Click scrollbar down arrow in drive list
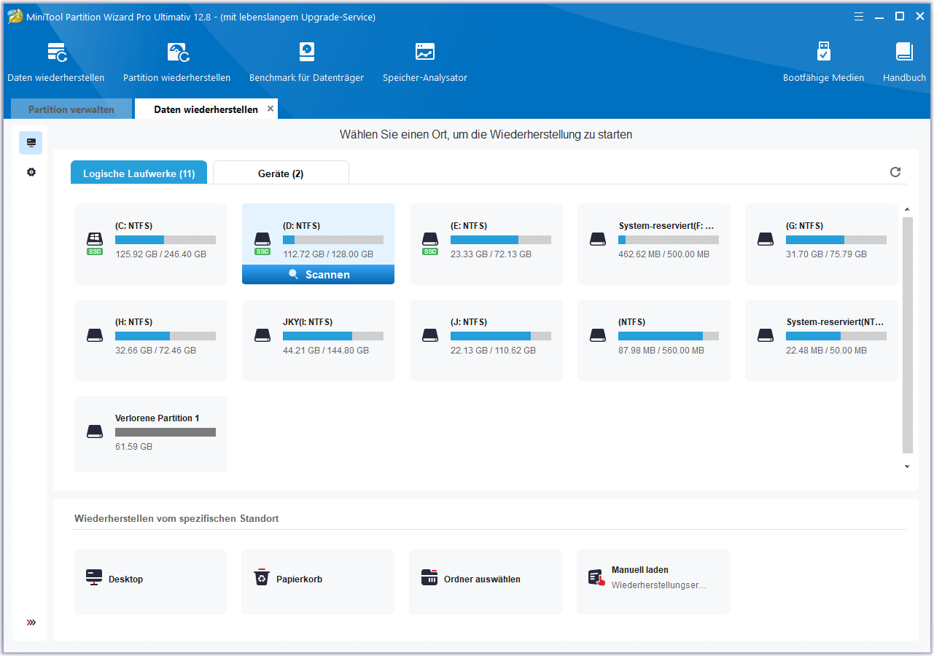The height and width of the screenshot is (656, 934). pos(908,466)
